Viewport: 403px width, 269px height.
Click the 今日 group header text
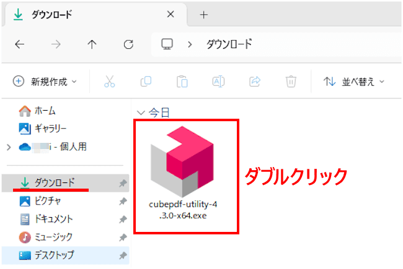point(159,113)
